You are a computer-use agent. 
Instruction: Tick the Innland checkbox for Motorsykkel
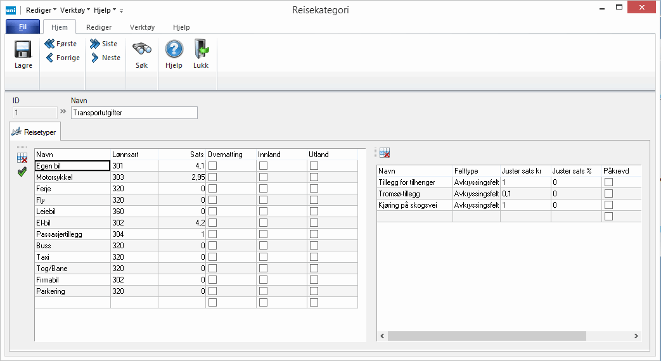tap(264, 178)
